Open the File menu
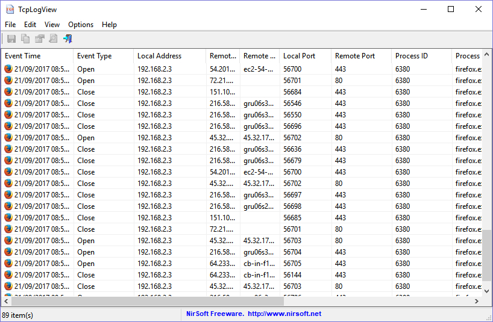Image resolution: width=493 pixels, height=322 pixels. (x=10, y=25)
